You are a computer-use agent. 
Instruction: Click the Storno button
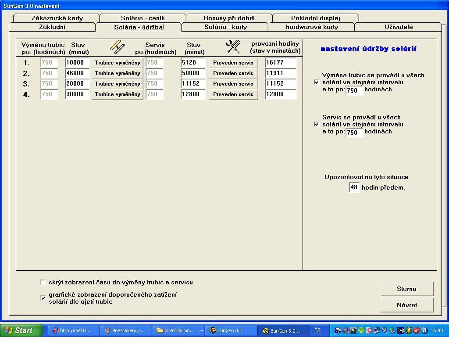406,289
